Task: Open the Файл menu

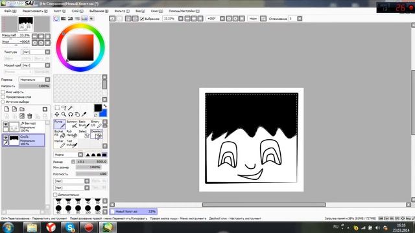Action: point(10,11)
